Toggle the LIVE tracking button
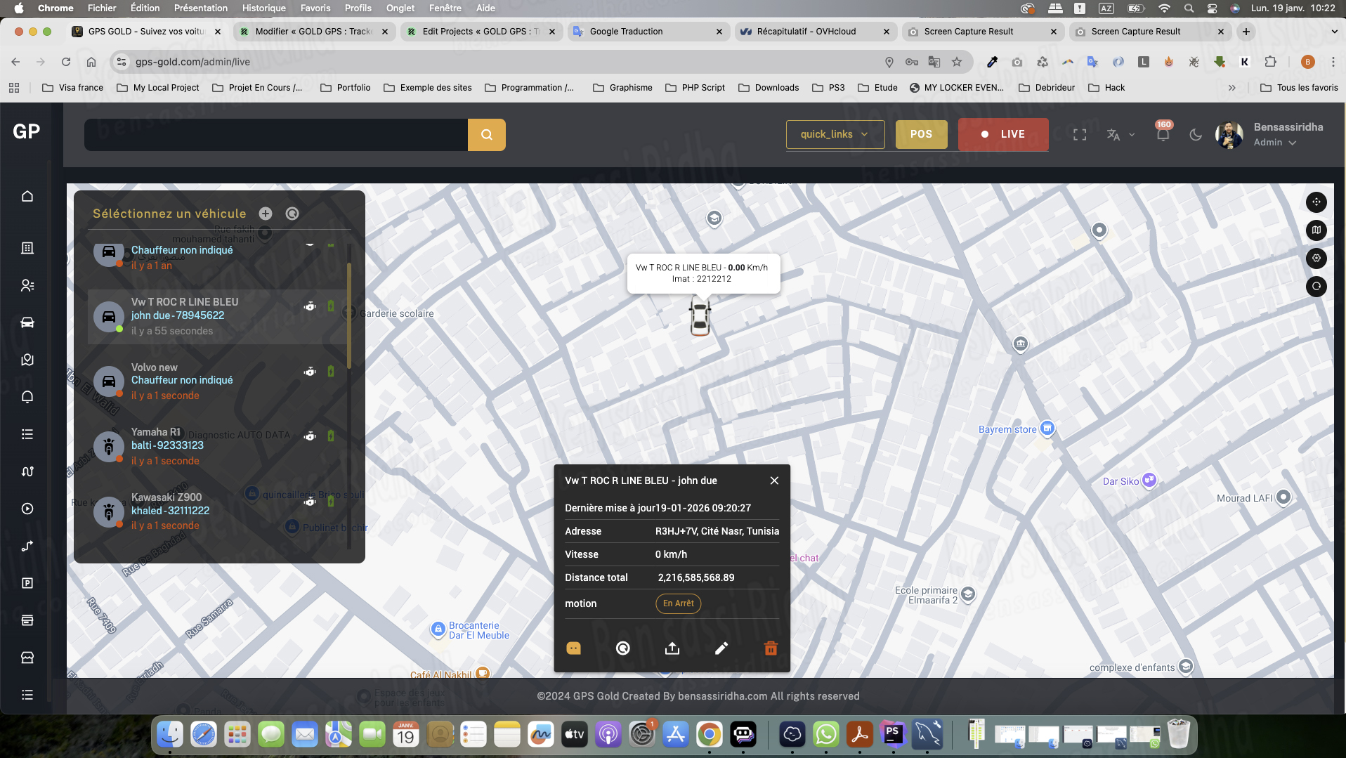Image resolution: width=1346 pixels, height=758 pixels. (x=1003, y=134)
